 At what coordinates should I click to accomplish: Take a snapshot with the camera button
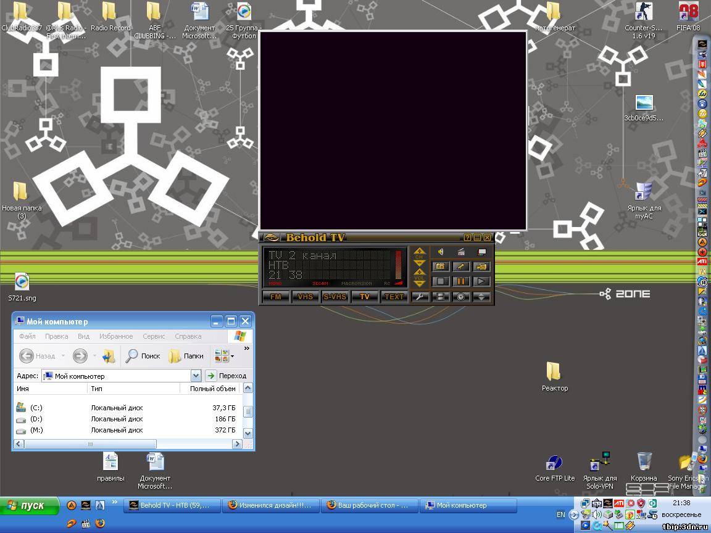coord(440,266)
